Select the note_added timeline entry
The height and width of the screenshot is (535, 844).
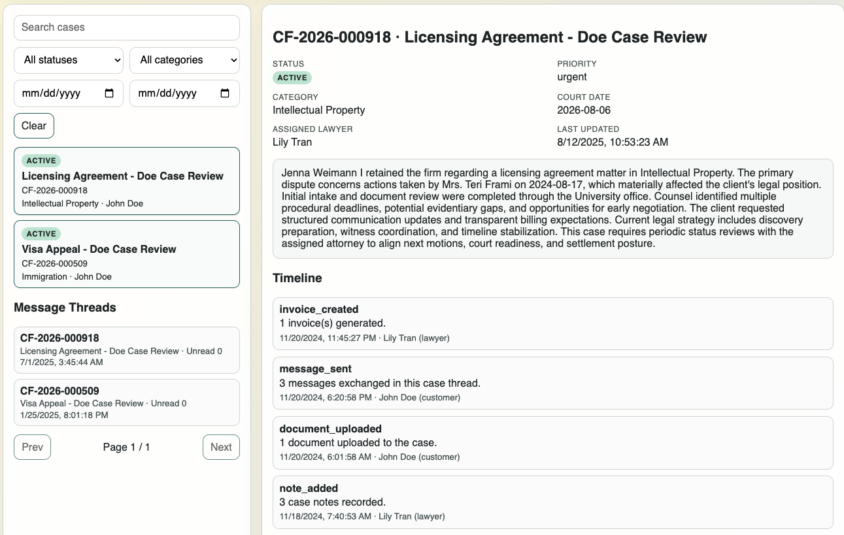pos(552,502)
